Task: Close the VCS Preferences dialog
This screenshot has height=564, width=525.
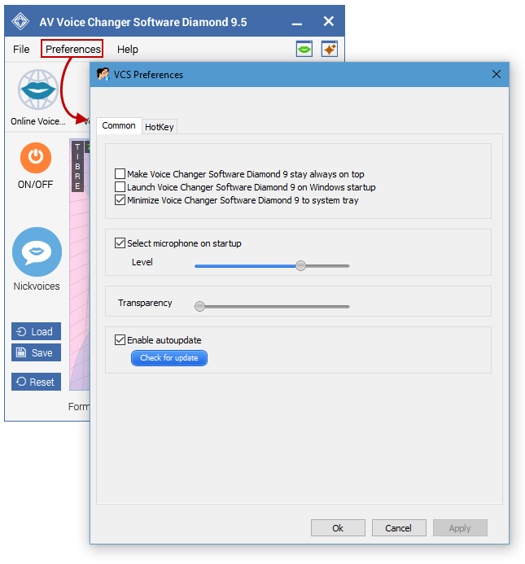Action: tap(497, 74)
